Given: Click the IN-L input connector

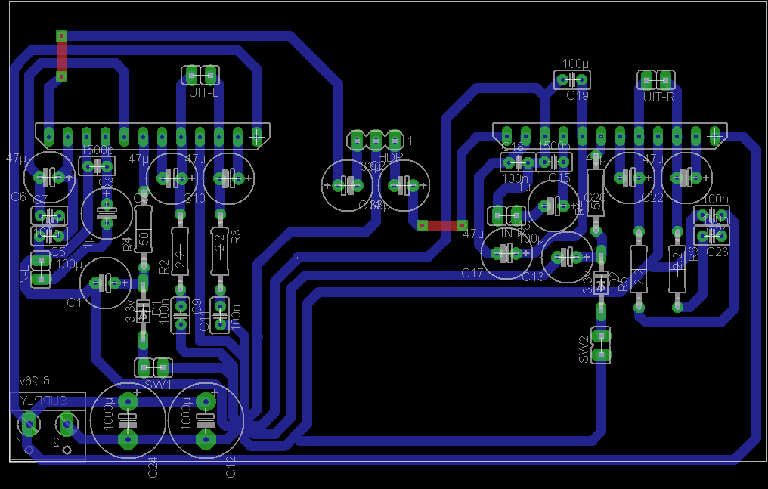Looking at the screenshot, I should click(41, 270).
